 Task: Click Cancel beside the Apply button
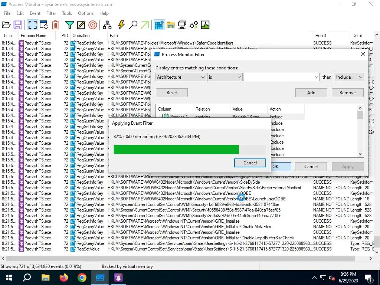[311, 167]
